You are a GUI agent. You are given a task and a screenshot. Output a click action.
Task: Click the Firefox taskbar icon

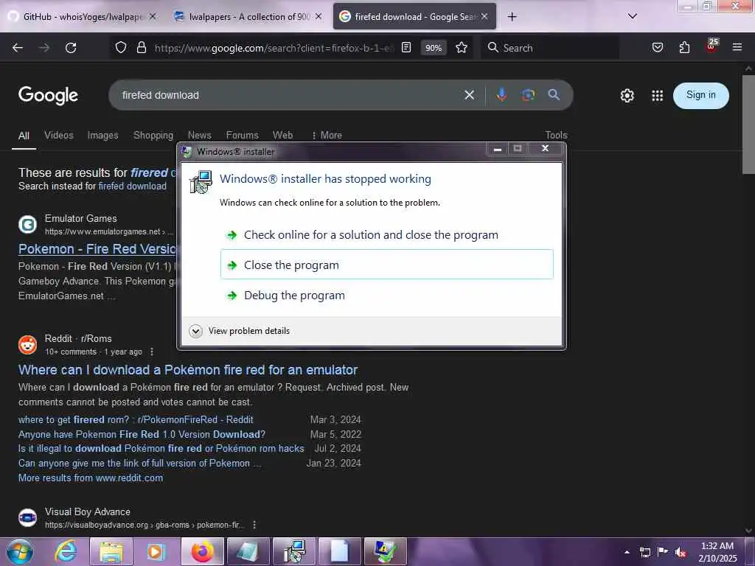[203, 551]
